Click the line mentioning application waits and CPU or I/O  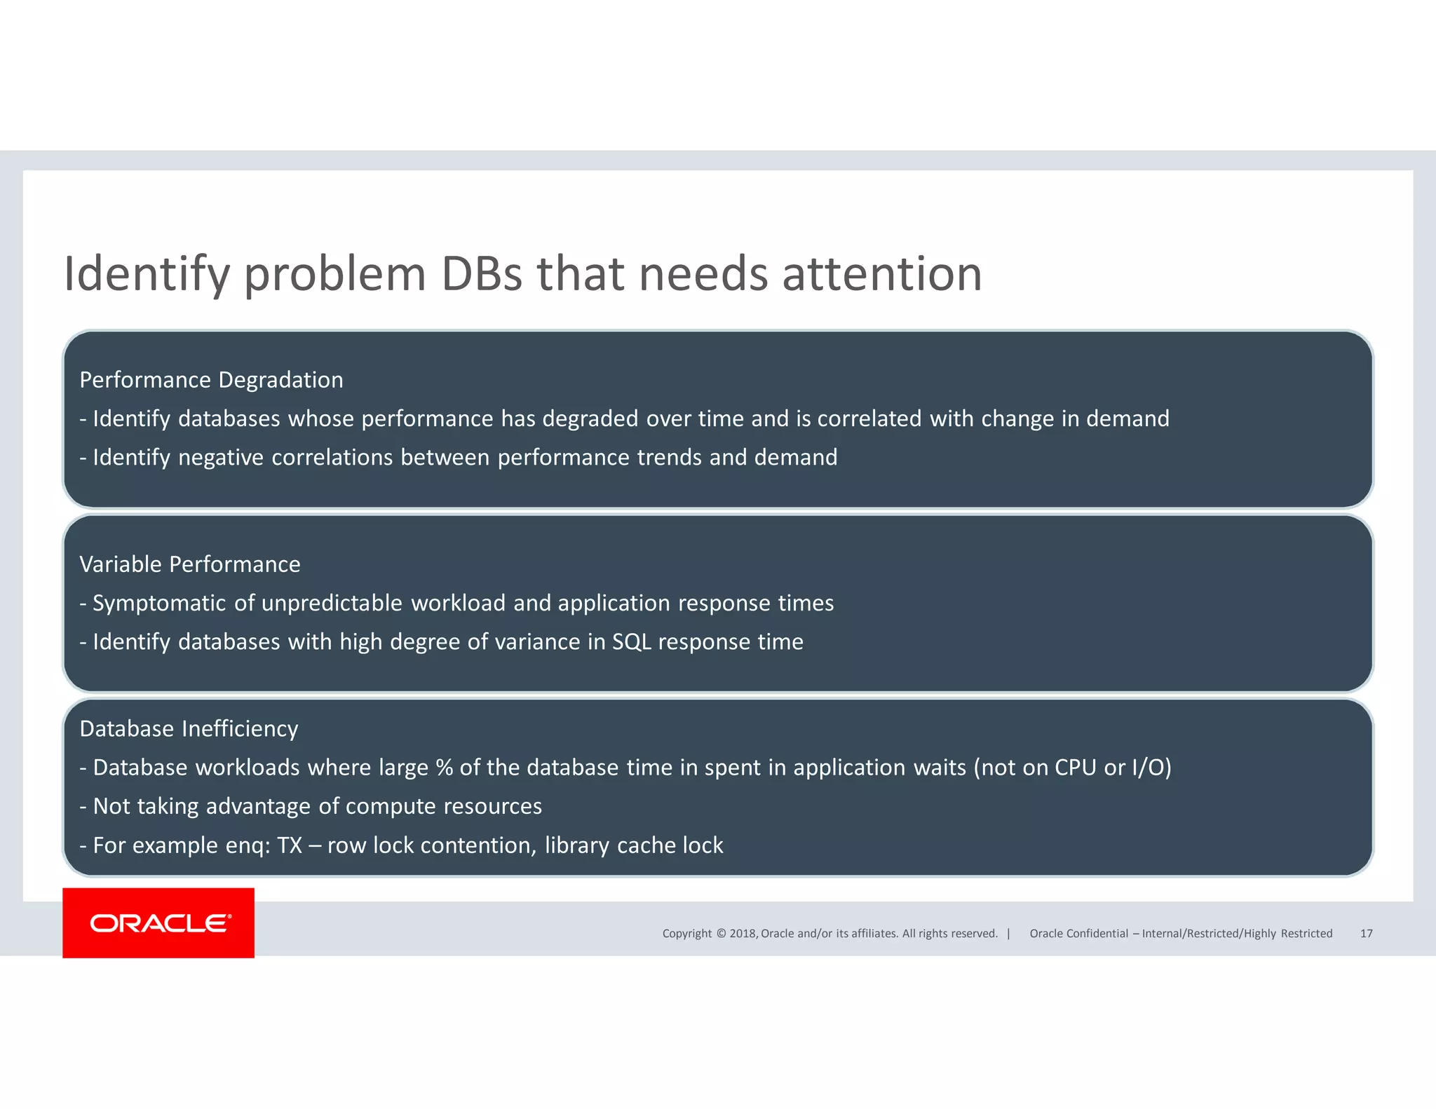(625, 768)
